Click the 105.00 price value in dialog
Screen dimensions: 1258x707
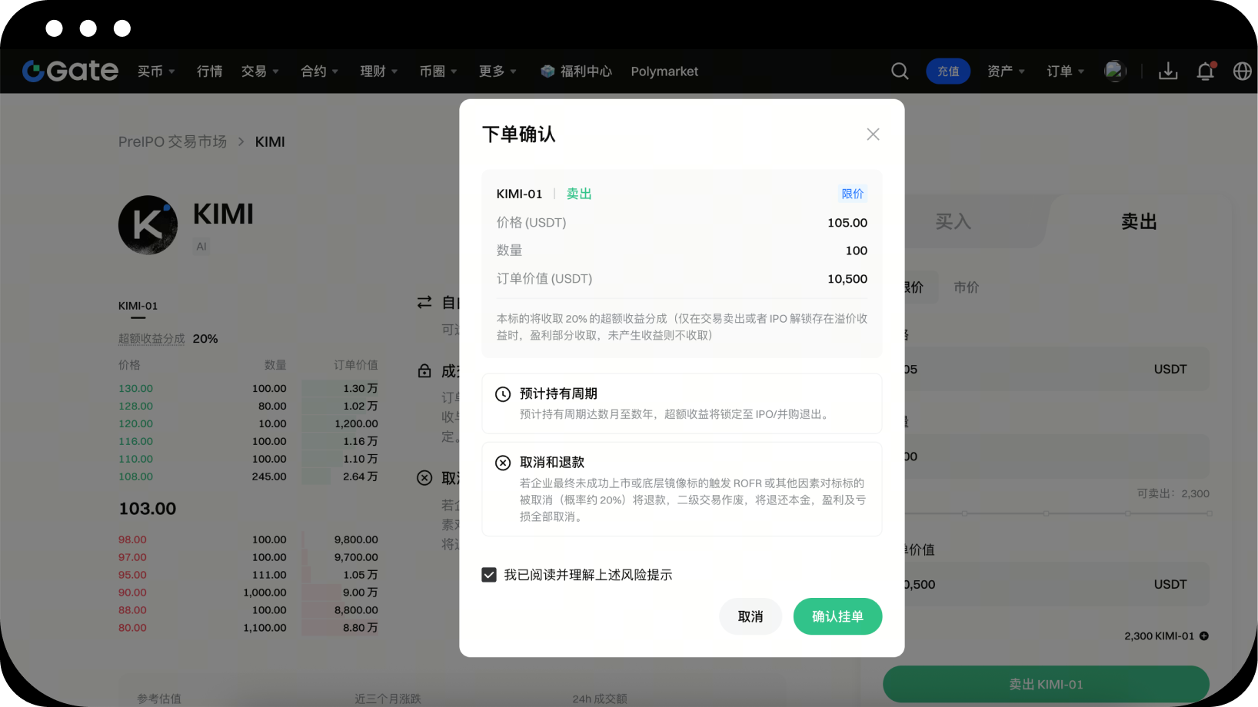coord(847,223)
